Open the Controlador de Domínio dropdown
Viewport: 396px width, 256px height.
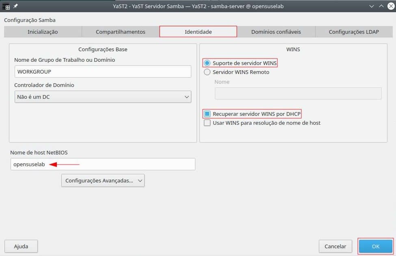click(x=103, y=97)
